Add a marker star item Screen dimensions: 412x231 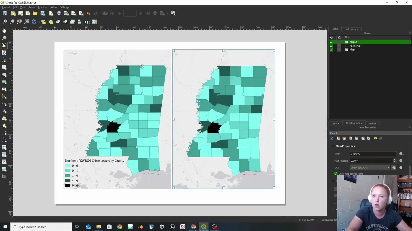(x=4, y=125)
